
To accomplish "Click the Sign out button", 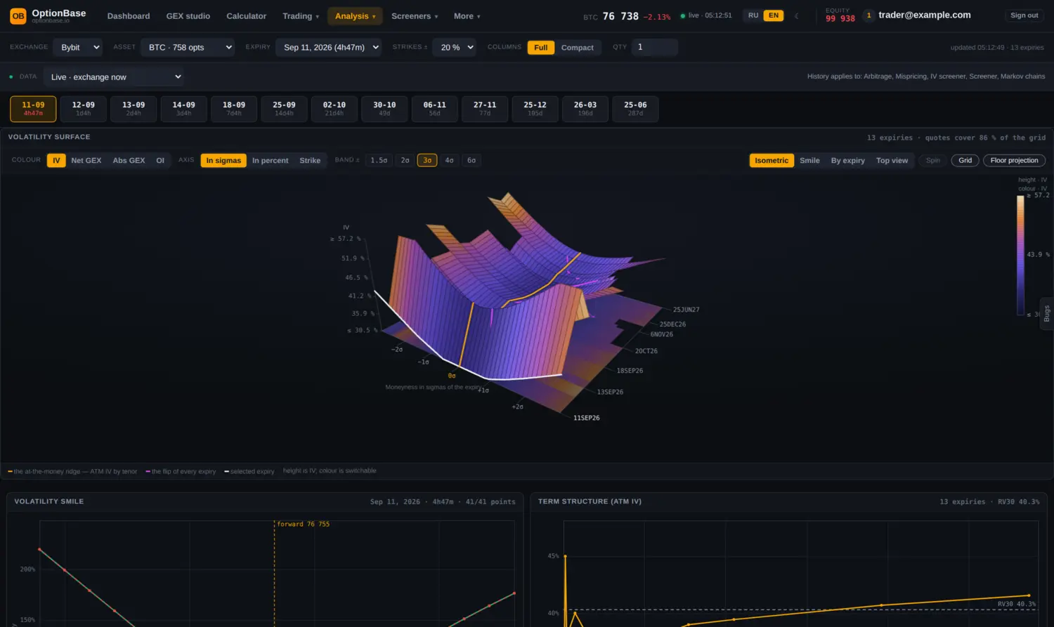I will [1024, 15].
